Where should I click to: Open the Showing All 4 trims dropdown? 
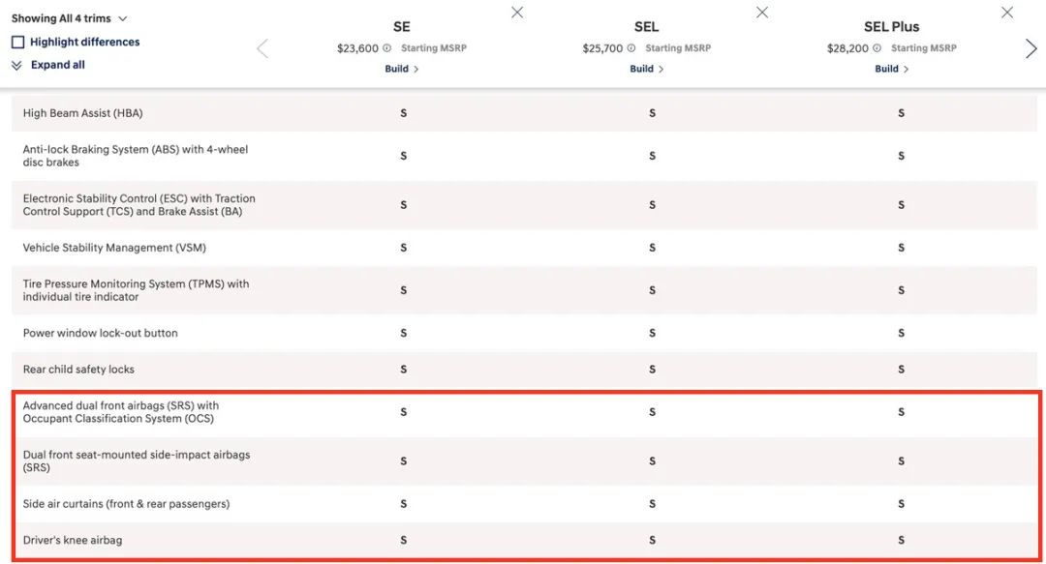pos(70,18)
